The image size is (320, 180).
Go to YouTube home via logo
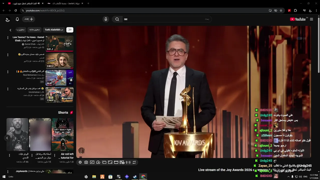click(298, 19)
